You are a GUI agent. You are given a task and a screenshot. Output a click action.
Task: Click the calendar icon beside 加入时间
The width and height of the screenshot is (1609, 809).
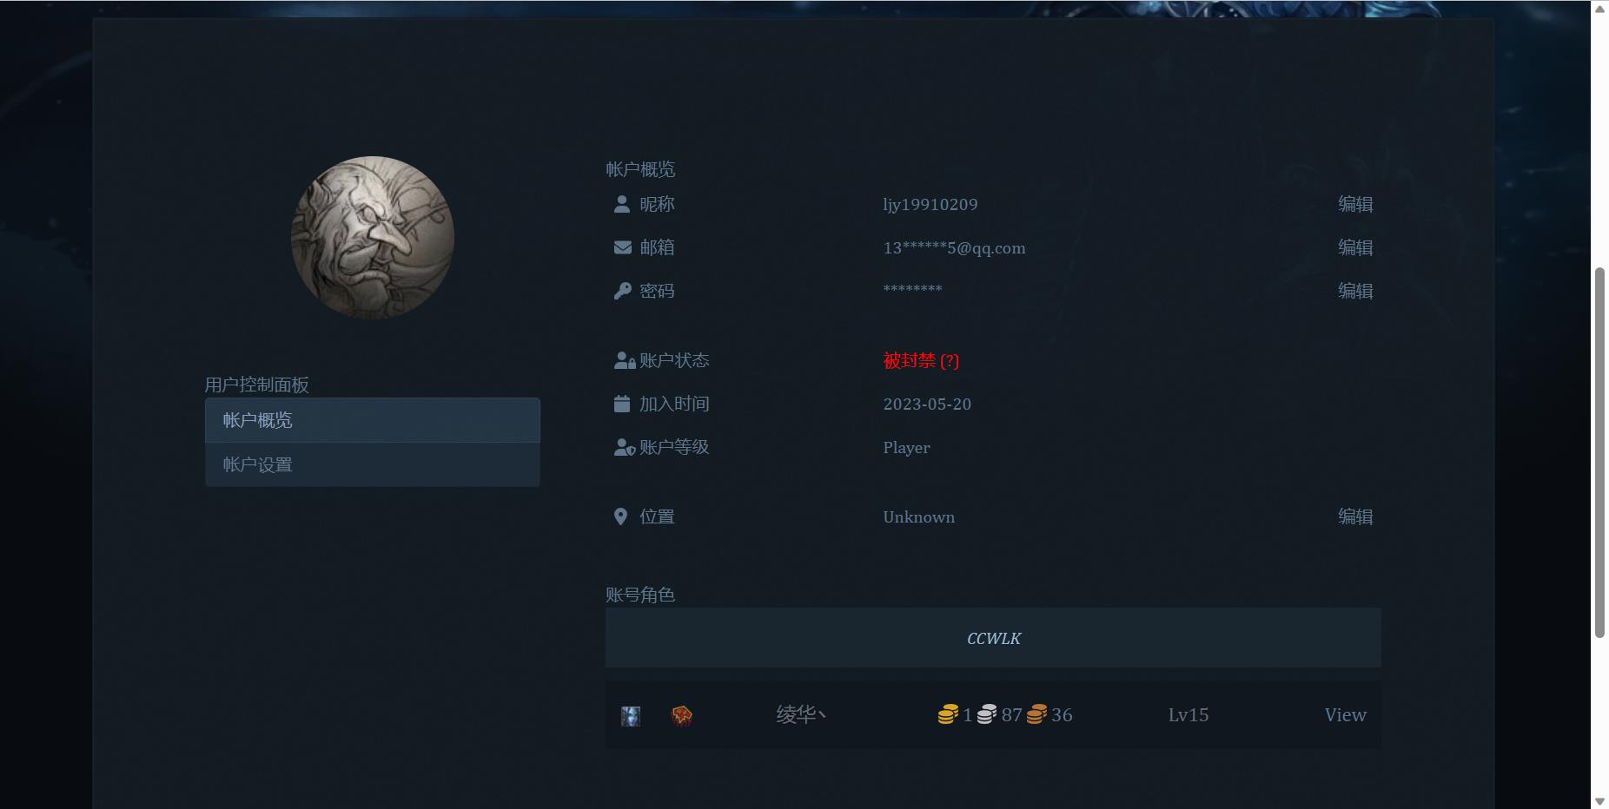621,402
